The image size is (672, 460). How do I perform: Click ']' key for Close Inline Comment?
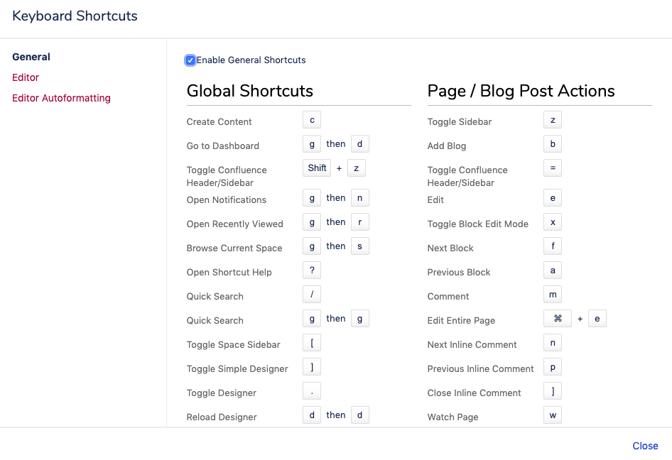[553, 391]
